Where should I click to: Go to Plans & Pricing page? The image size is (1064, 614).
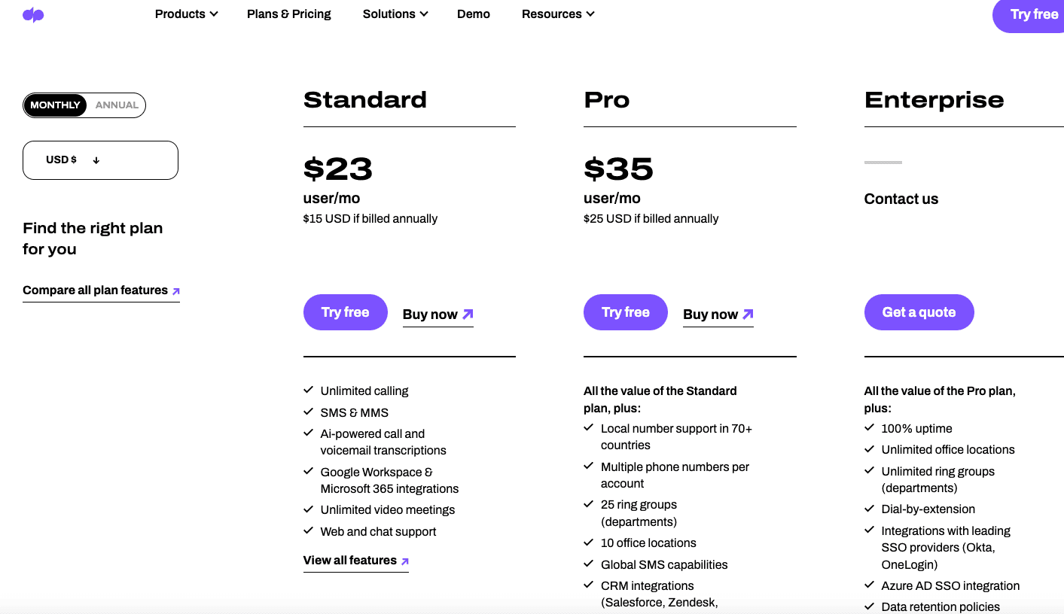(289, 14)
